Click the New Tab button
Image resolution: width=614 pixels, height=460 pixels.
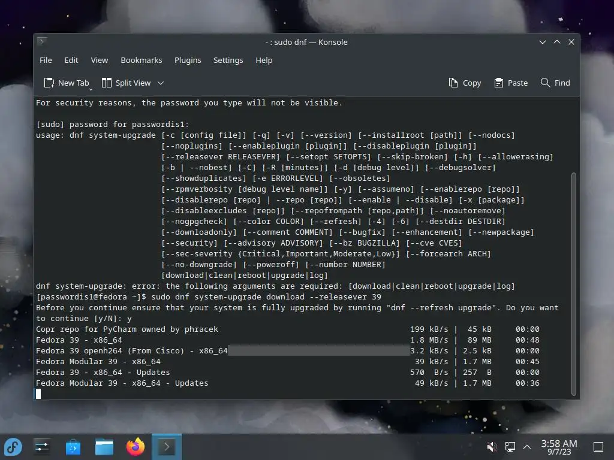pos(67,83)
